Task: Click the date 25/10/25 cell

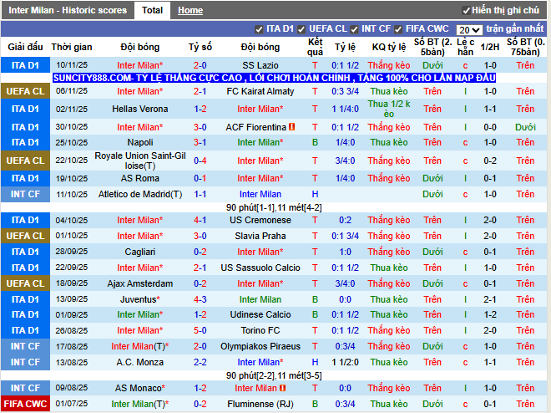Action: pyautogui.click(x=72, y=142)
